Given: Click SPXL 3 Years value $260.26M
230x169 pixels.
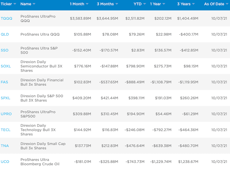Looking at the screenshot, I should pos(189,98).
